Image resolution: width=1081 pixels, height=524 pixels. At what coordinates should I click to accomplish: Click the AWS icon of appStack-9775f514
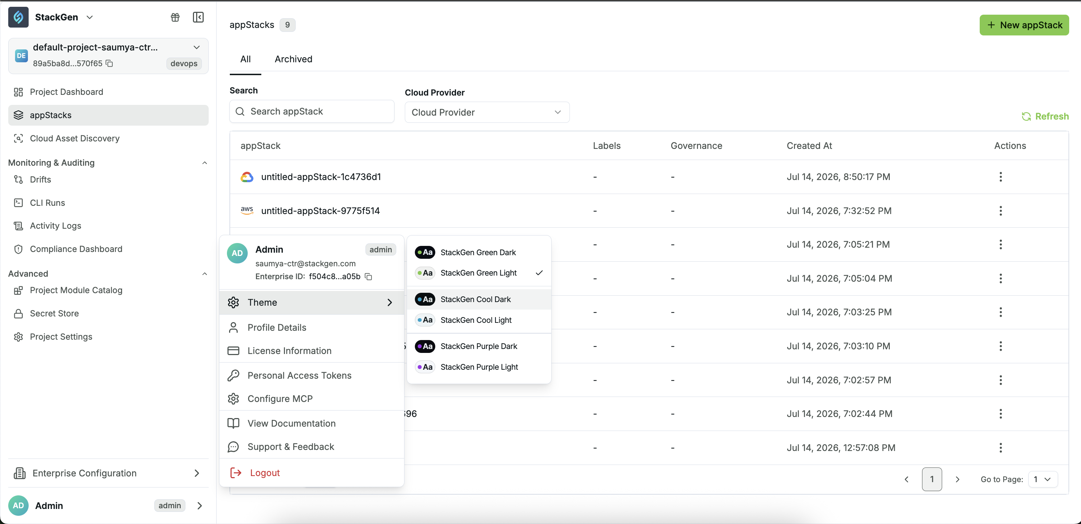click(x=247, y=210)
